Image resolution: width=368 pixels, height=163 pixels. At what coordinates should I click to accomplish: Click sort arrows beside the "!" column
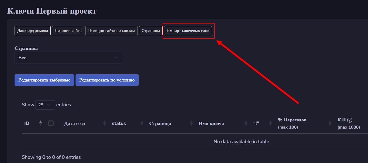(x=270, y=123)
